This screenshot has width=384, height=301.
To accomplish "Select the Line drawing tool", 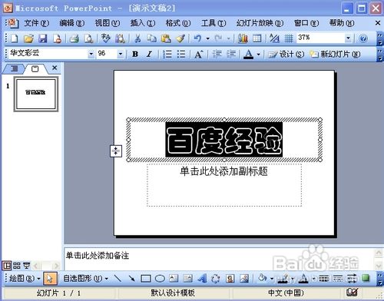I will click(x=118, y=278).
